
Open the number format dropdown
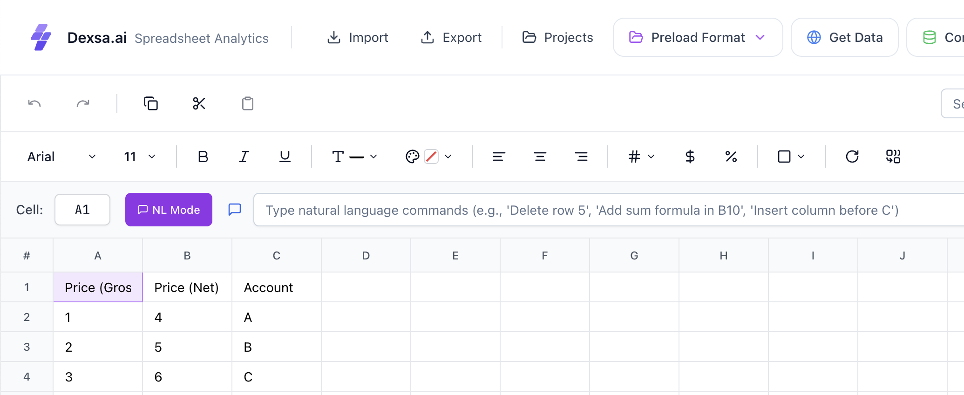click(x=641, y=157)
